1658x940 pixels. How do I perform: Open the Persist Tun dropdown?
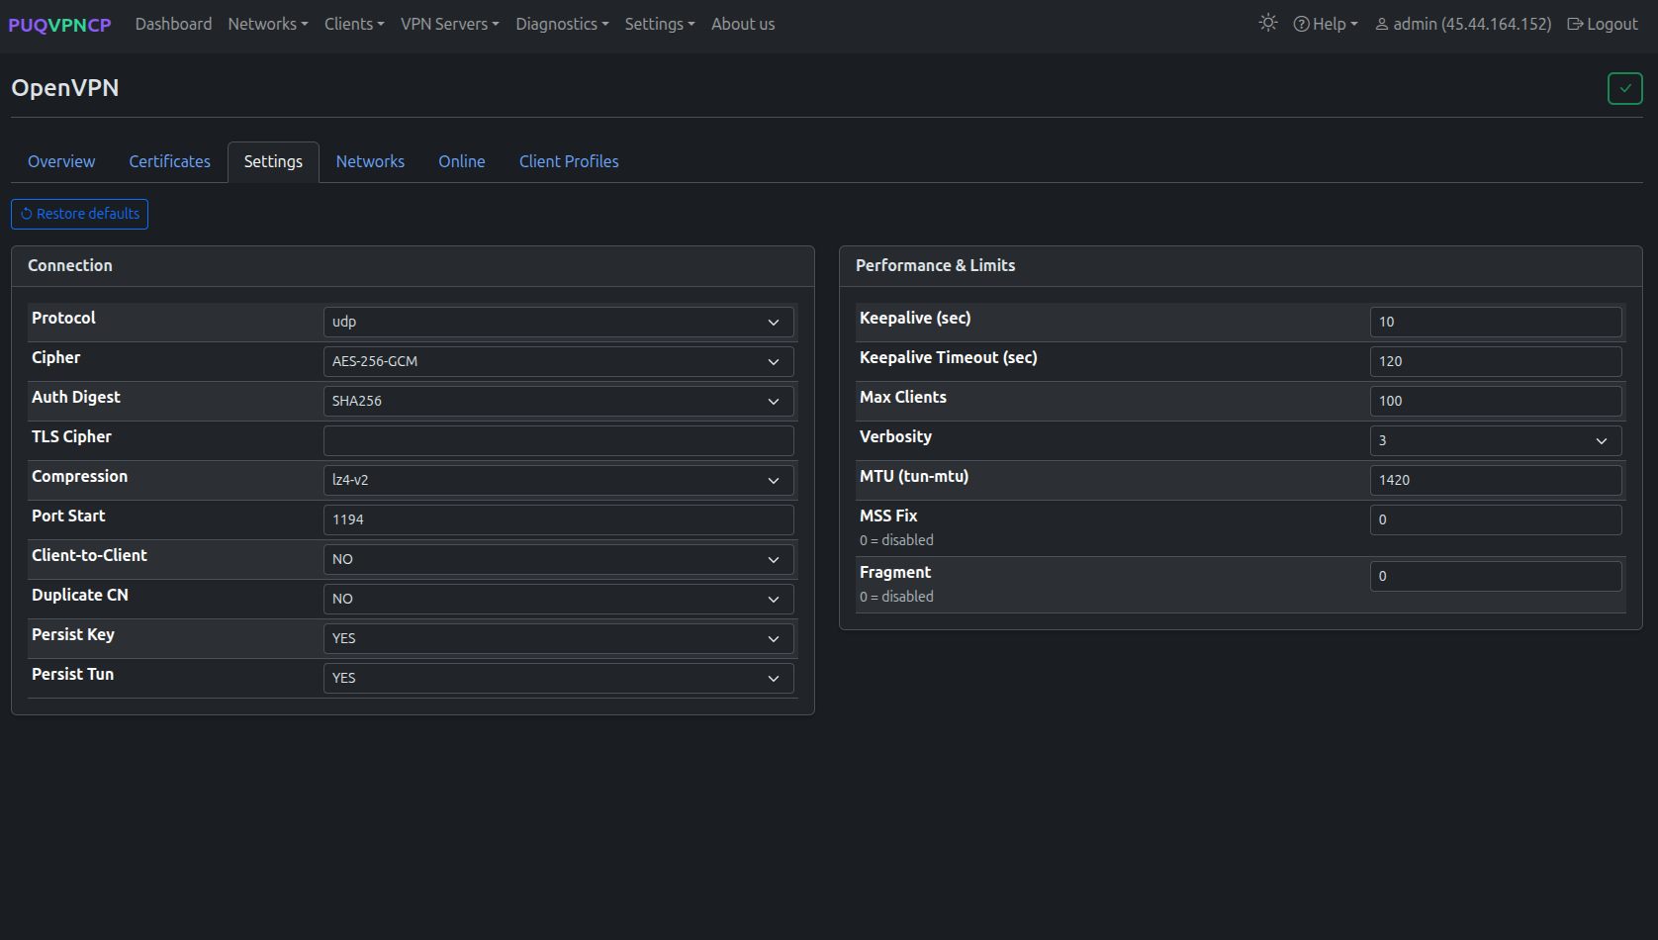(x=558, y=678)
